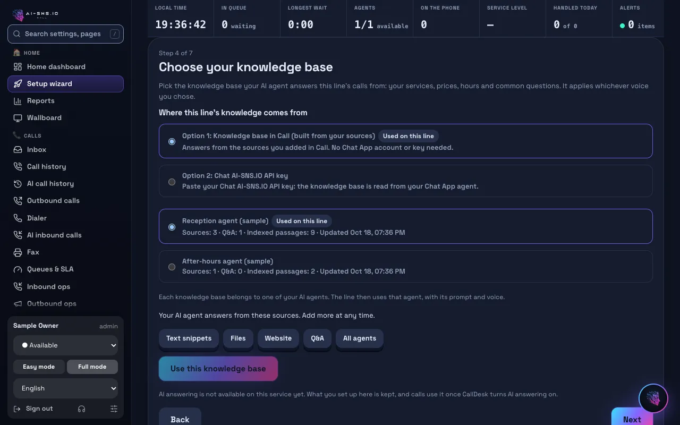
Task: Click the Dialer handset icon
Action: tap(18, 218)
